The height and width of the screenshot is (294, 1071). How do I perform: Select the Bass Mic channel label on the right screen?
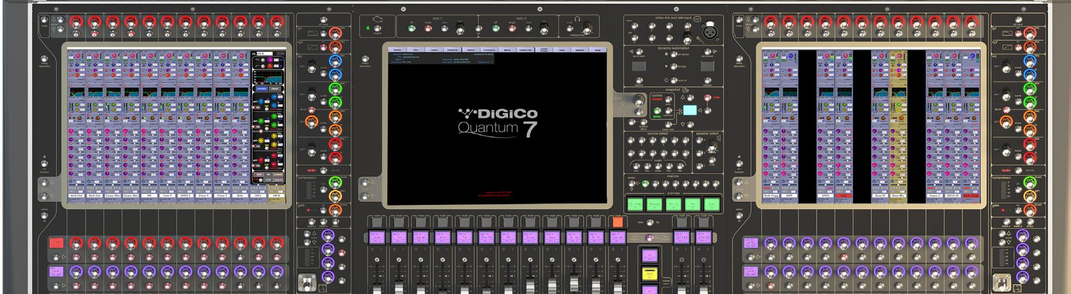point(898,196)
